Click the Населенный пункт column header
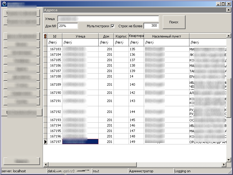The width and height of the screenshot is (233, 175). pyautogui.click(x=166, y=36)
